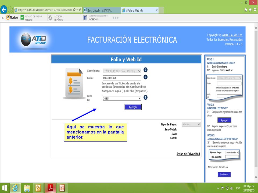Open the Windows Start button
This screenshot has width=258, height=193.
(x=5, y=188)
